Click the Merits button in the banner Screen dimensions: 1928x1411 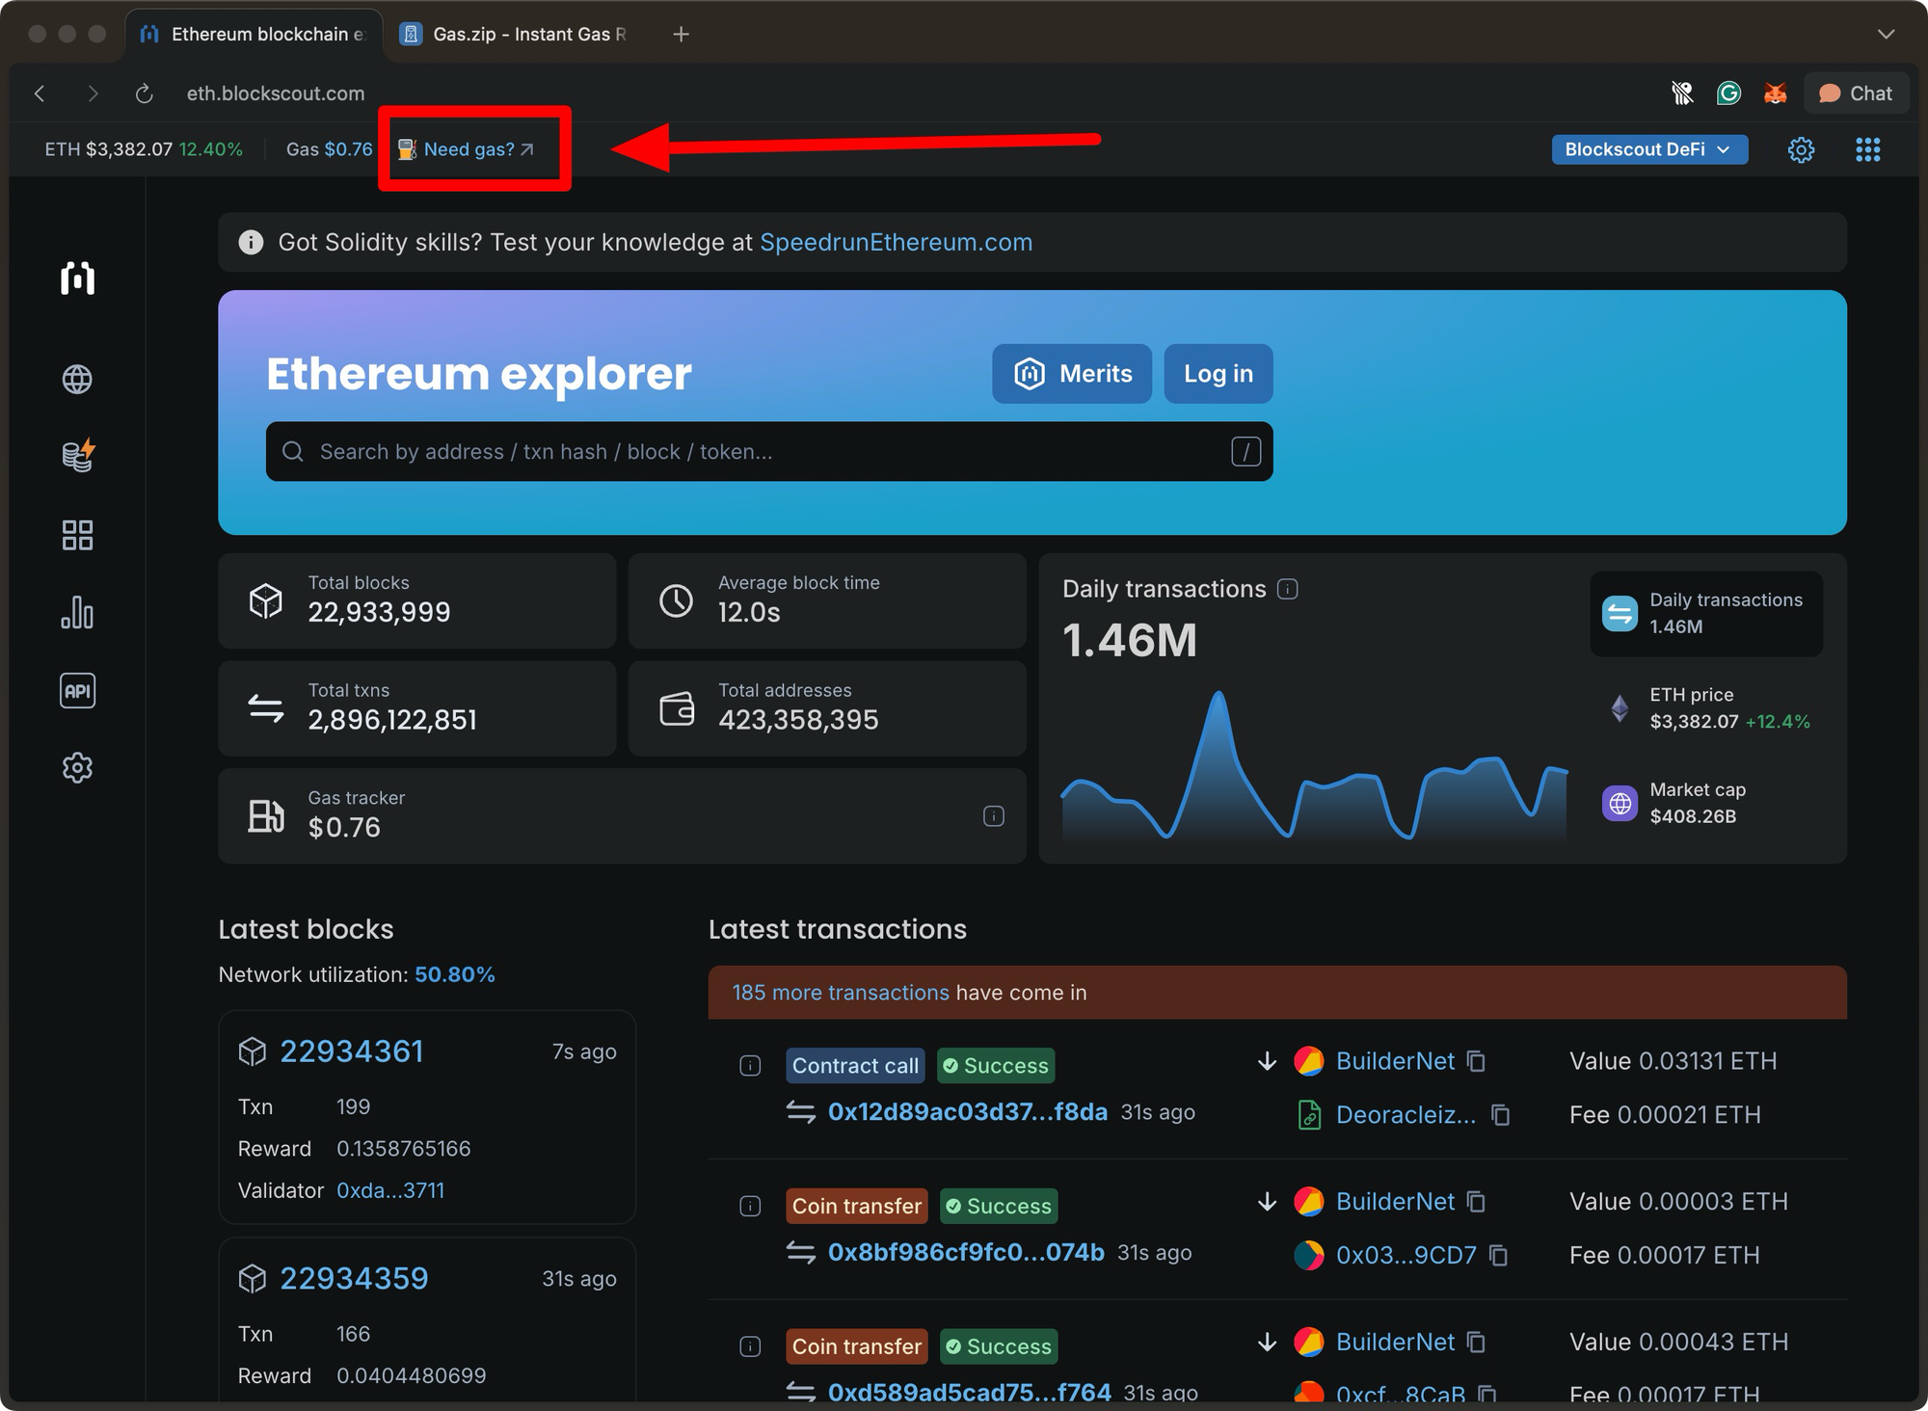[x=1071, y=374]
